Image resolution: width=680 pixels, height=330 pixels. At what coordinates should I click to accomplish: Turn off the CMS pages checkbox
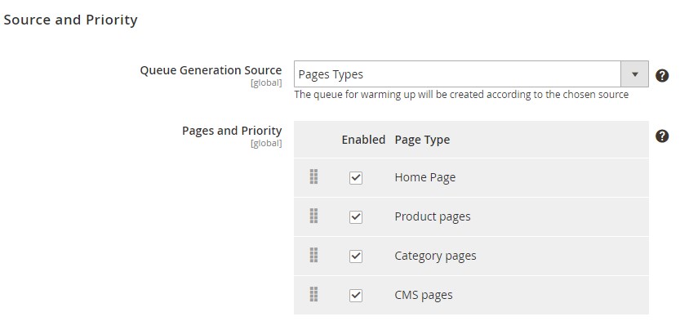(355, 296)
